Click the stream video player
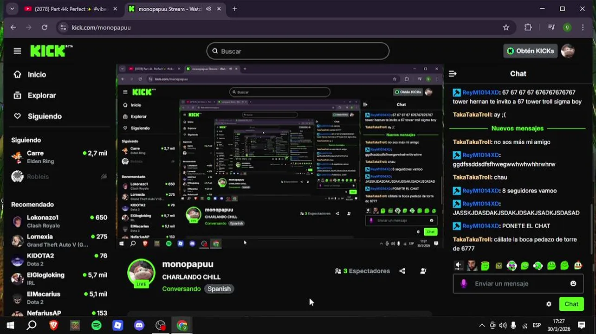Image resolution: width=596 pixels, height=334 pixels. click(x=280, y=156)
